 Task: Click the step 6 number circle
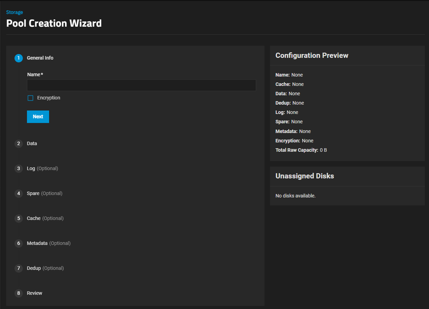point(19,243)
